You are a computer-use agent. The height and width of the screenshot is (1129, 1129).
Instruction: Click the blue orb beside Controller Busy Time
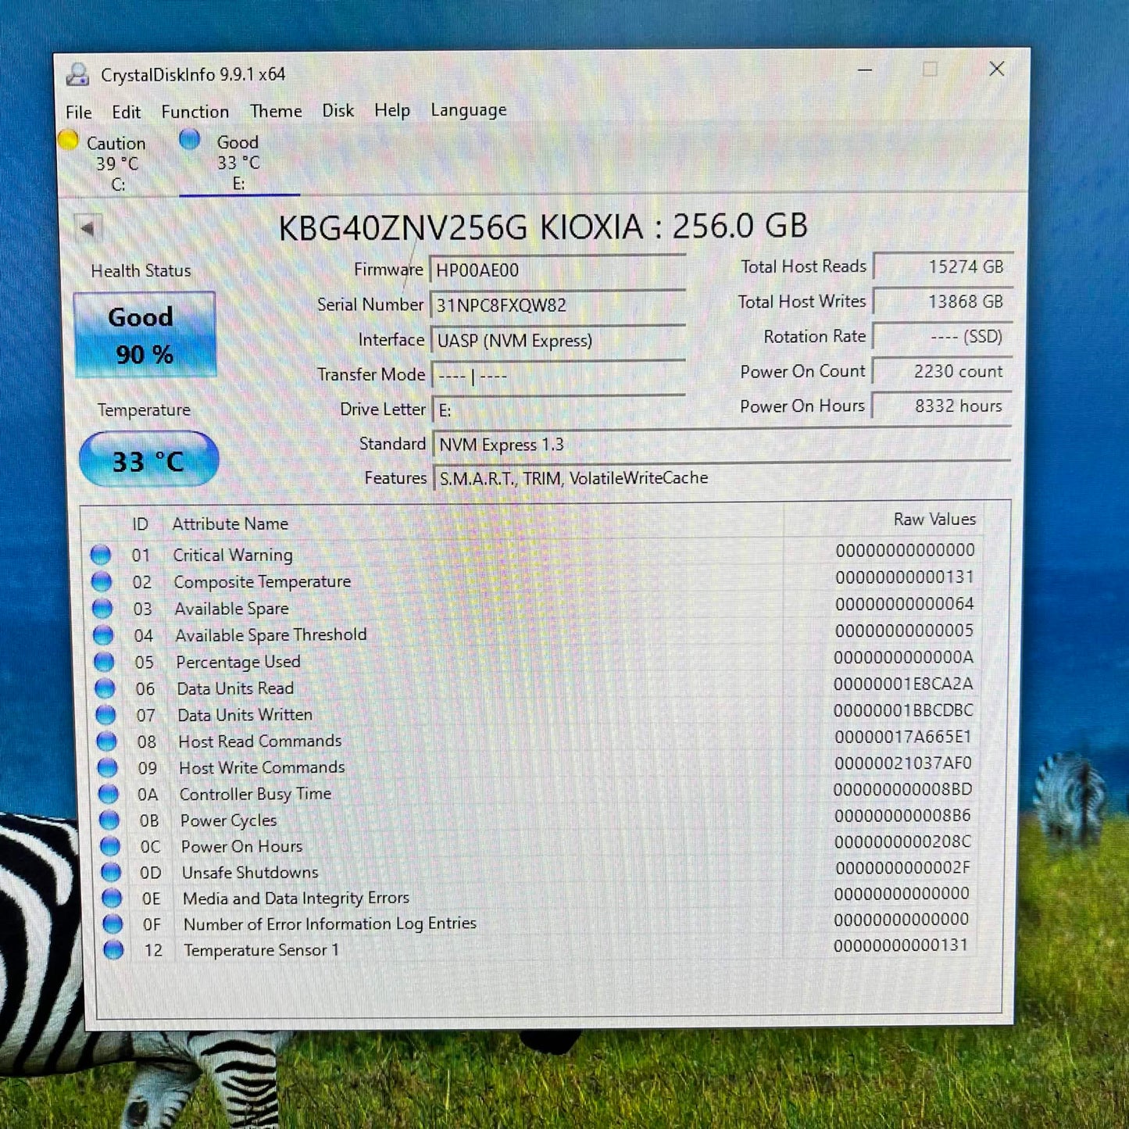point(108,794)
